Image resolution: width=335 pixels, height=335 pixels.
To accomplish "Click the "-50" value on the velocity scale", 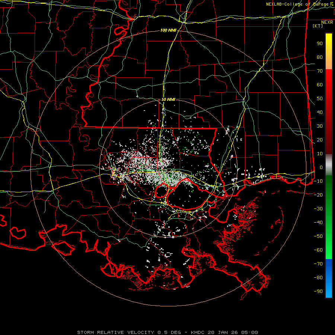I will [318, 236].
